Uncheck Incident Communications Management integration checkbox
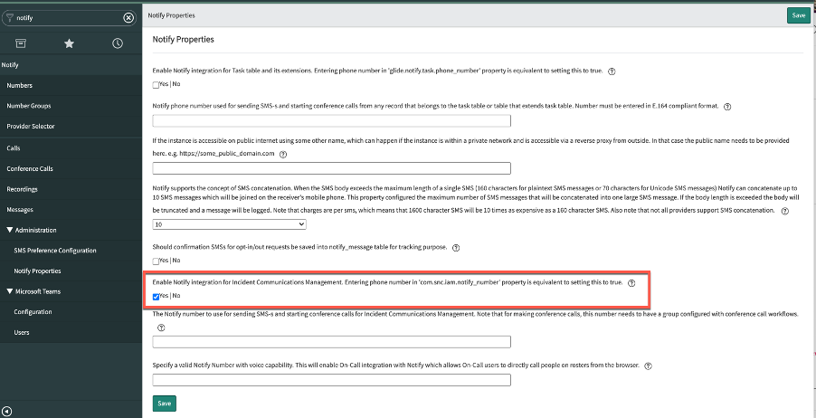This screenshot has width=816, height=418. [x=157, y=297]
